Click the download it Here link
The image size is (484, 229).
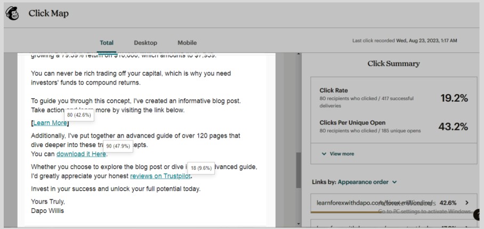[81, 154]
